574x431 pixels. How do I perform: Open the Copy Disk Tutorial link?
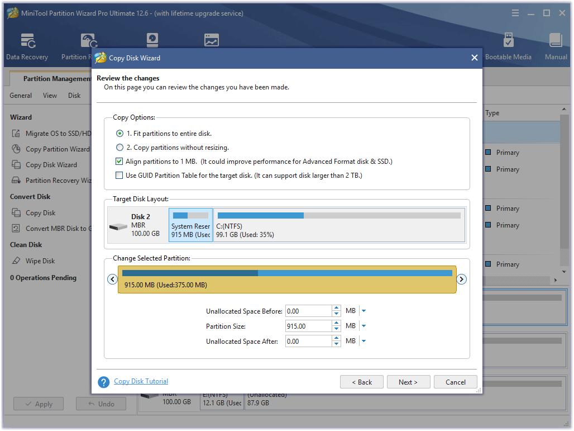pos(141,381)
